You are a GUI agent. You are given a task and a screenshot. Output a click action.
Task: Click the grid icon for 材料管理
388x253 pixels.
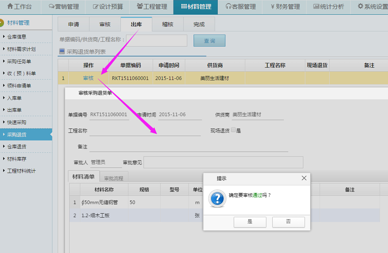click(x=183, y=7)
